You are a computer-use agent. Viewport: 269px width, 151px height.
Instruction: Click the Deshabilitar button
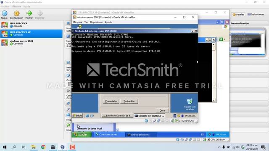point(129,101)
